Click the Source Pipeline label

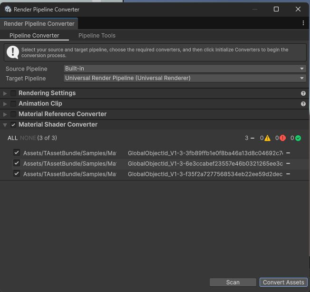point(27,69)
